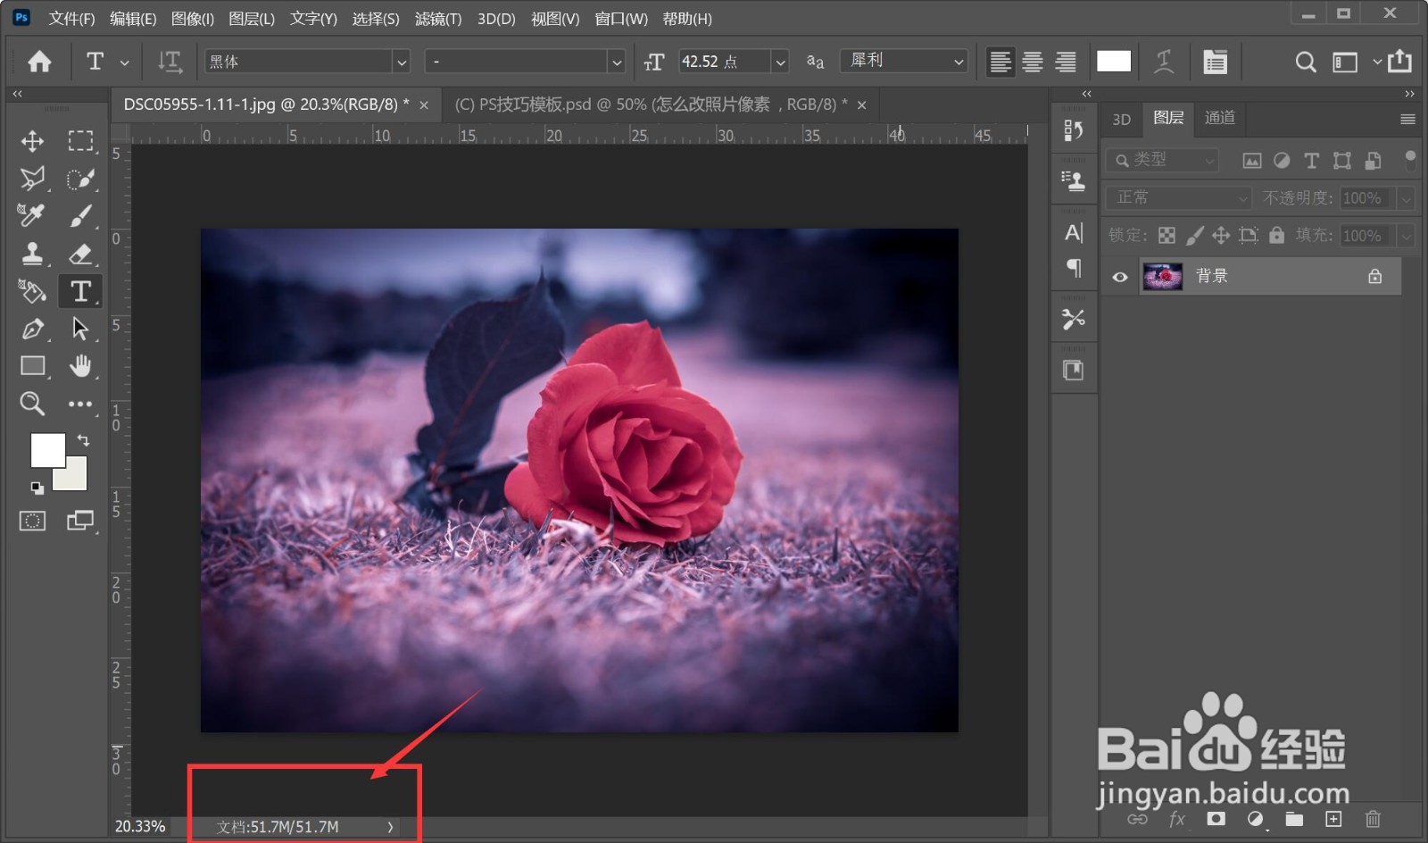
Task: Open the Layers panel options menu
Action: tap(1407, 119)
